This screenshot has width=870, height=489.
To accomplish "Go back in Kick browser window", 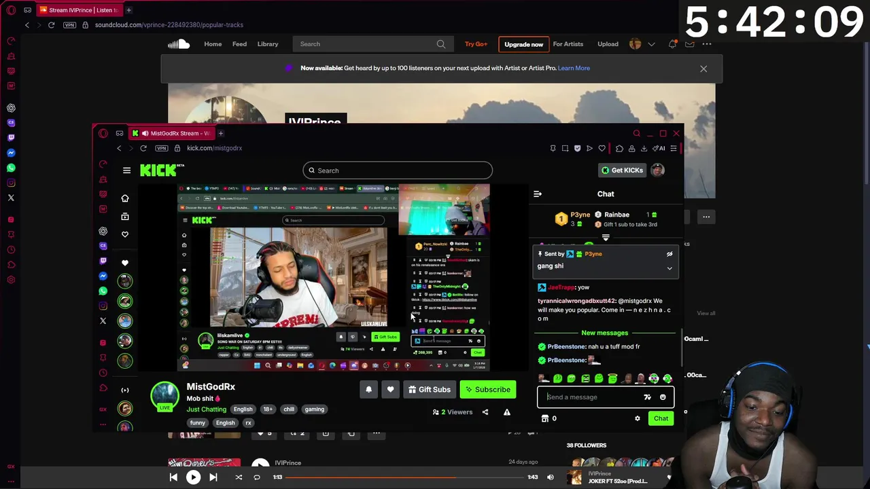I will tap(119, 148).
